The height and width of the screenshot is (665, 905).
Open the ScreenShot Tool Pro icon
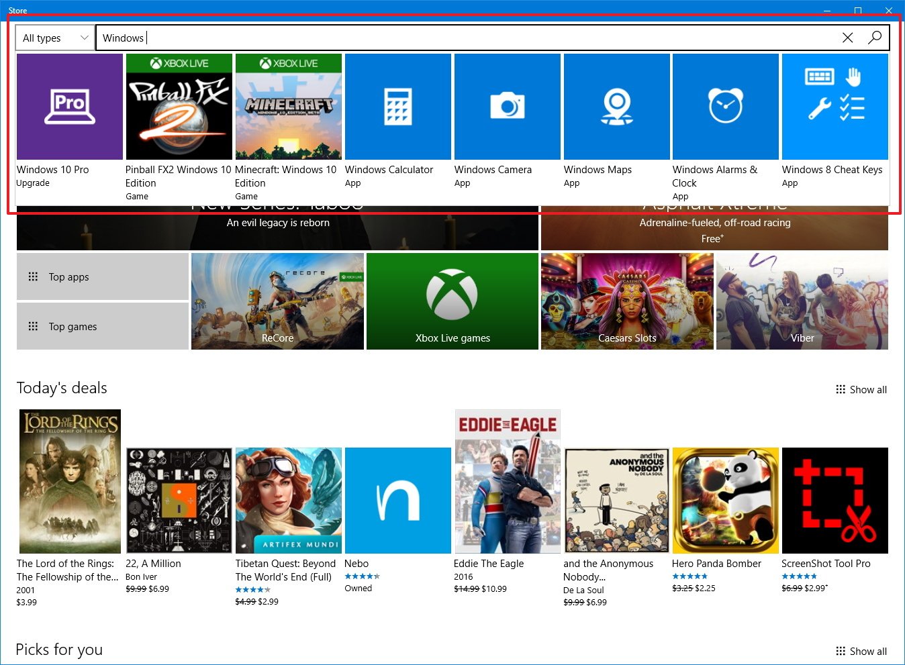pyautogui.click(x=835, y=501)
